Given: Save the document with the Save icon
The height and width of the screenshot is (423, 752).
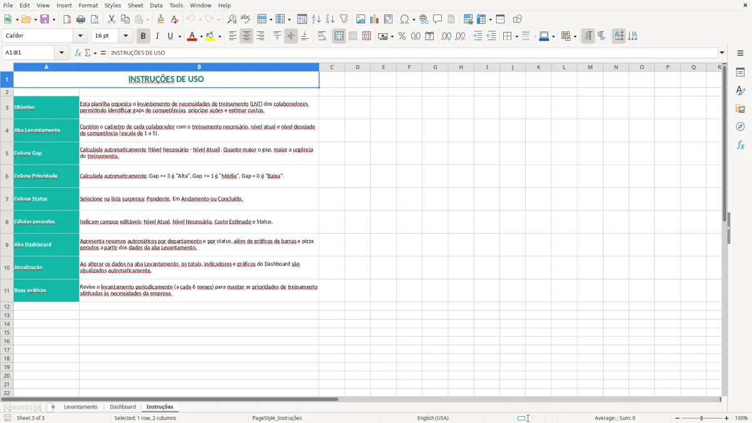Looking at the screenshot, I should tap(44, 19).
